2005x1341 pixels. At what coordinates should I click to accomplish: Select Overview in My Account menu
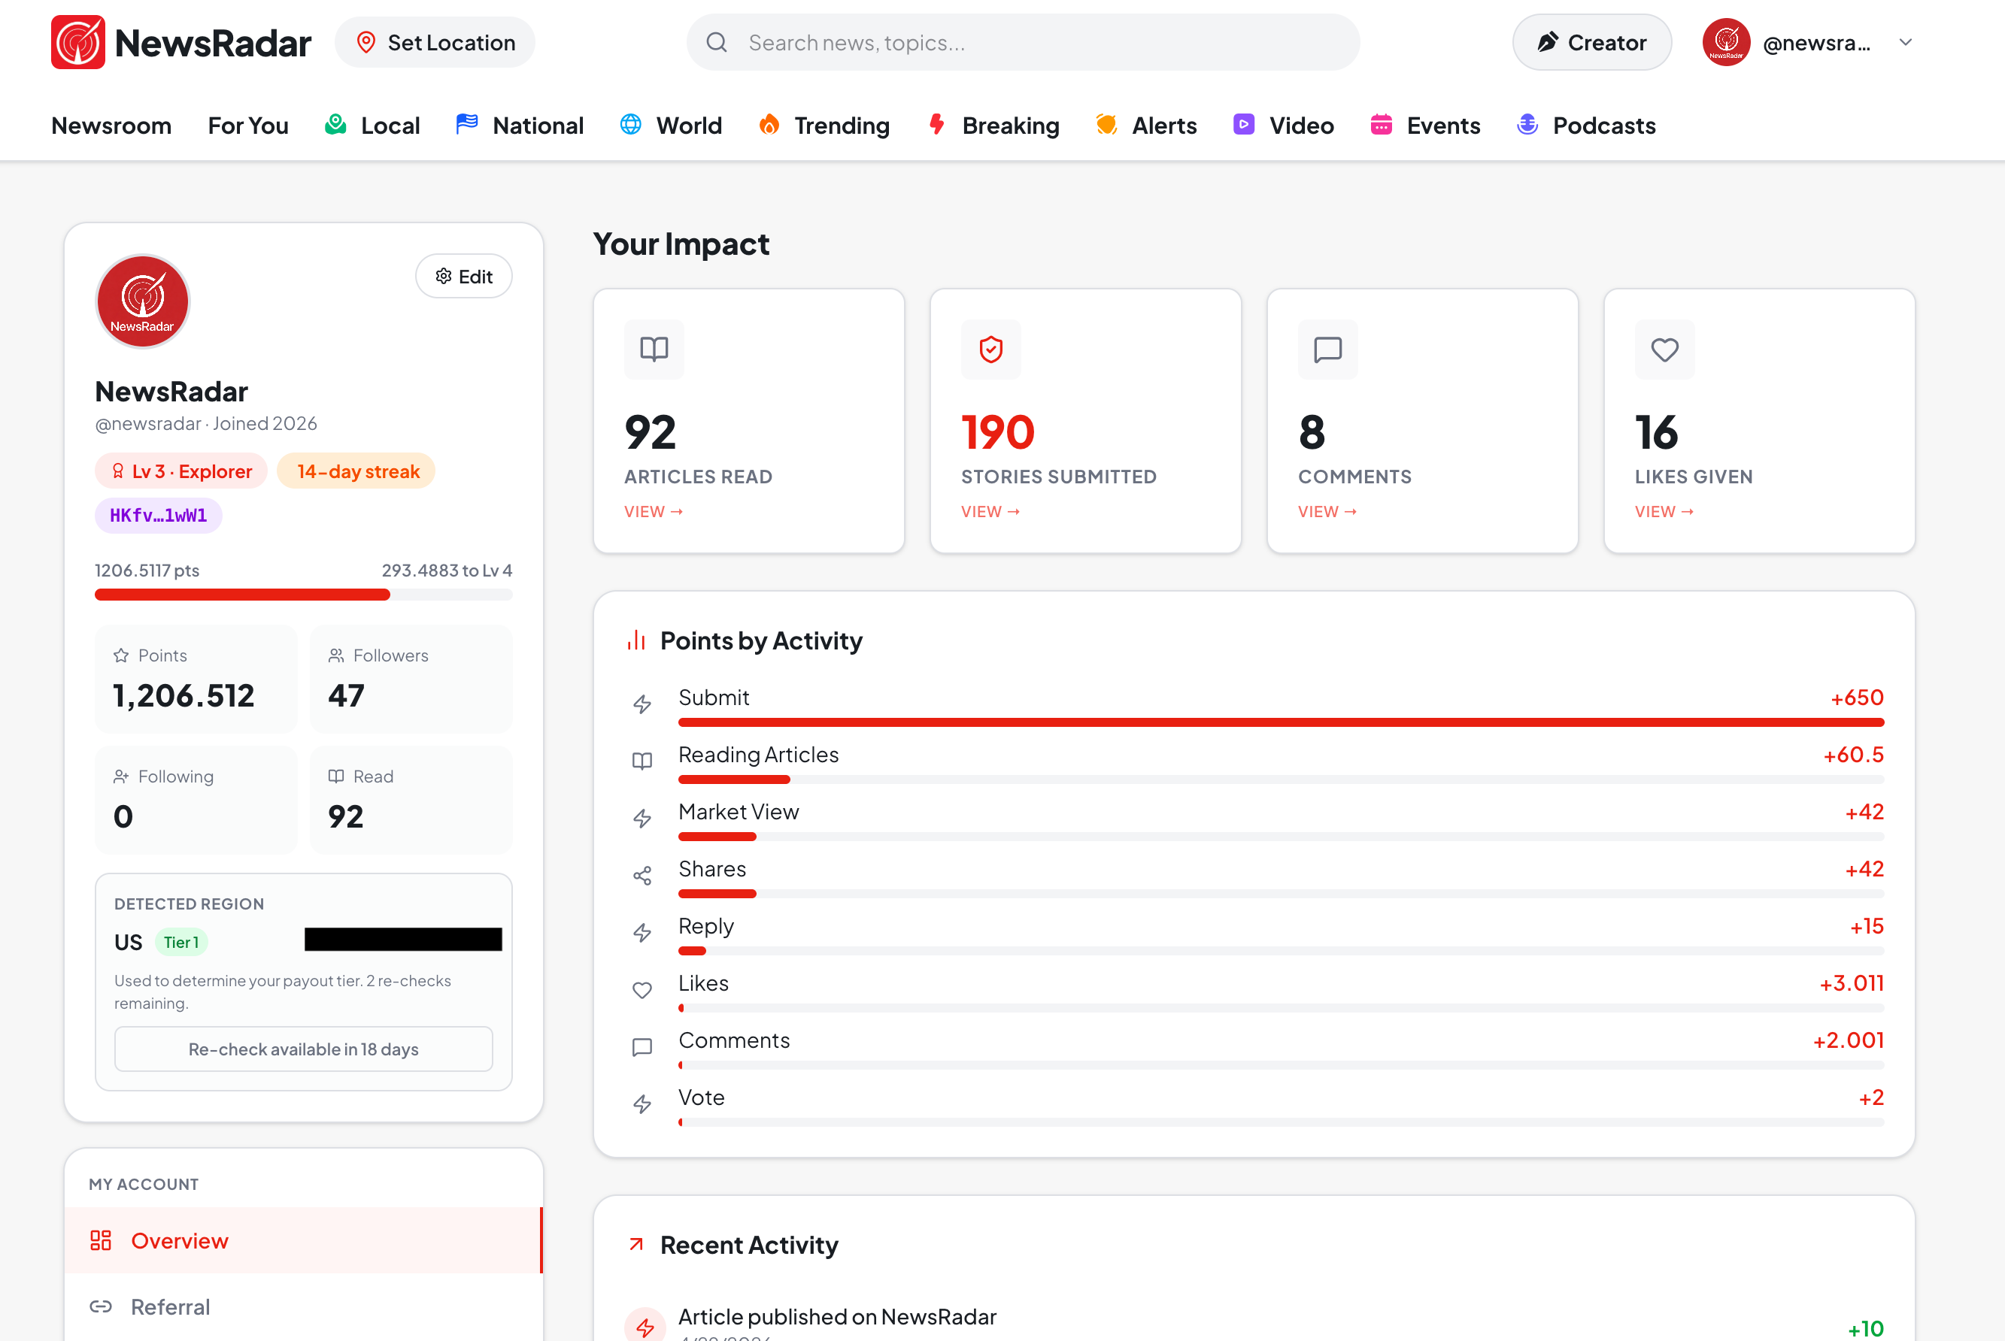[179, 1240]
